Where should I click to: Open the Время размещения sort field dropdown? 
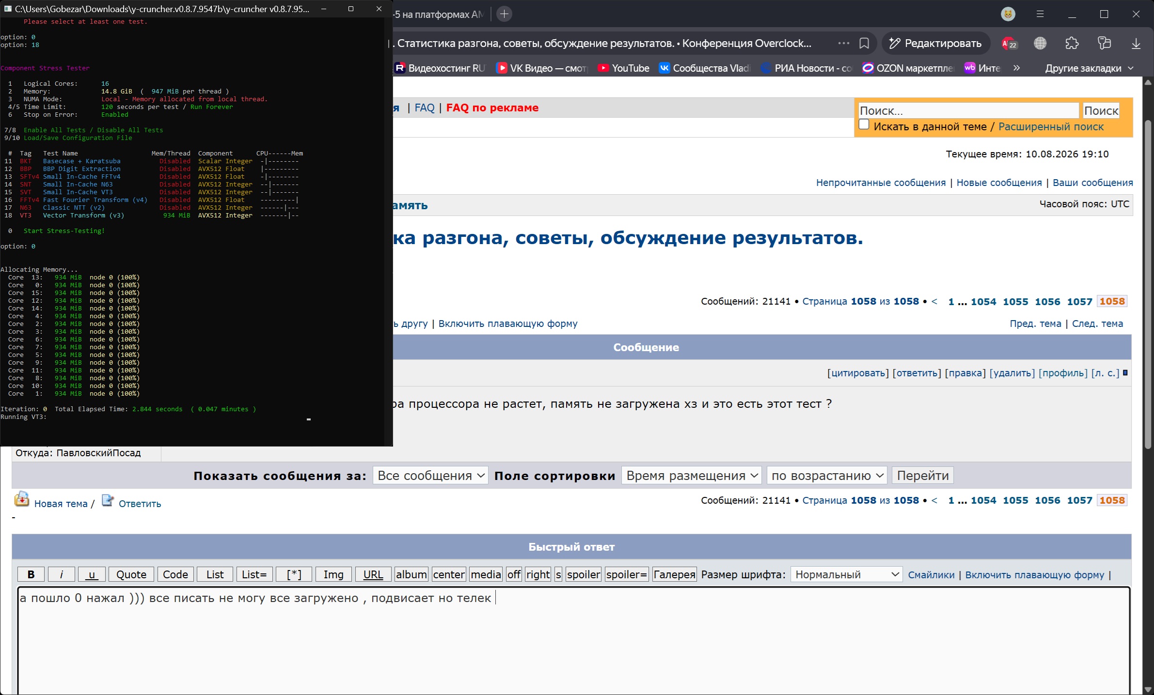[692, 476]
